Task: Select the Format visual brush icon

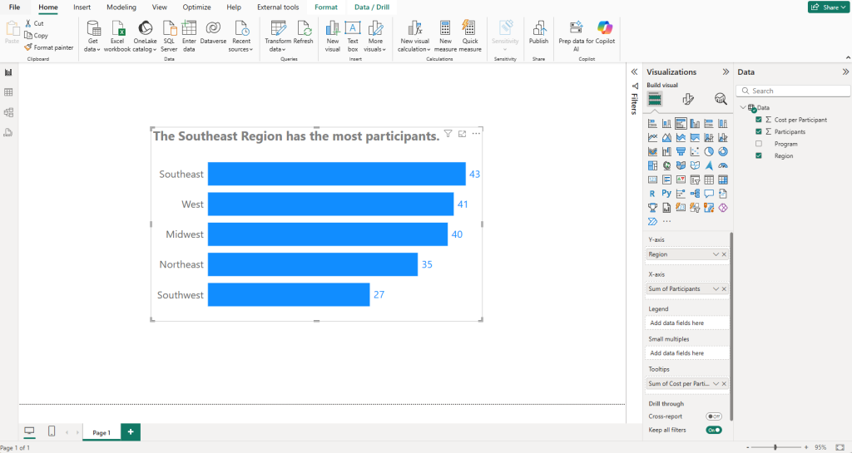Action: [687, 99]
